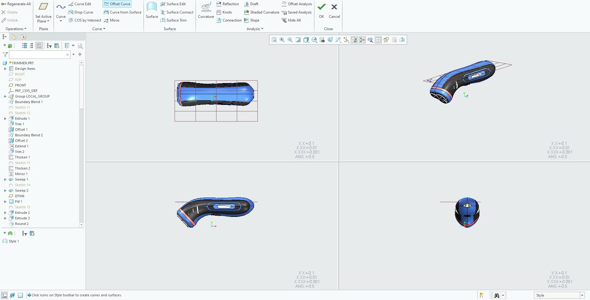Select the Surface Trim tool
The height and width of the screenshot is (300, 590).
click(174, 20)
